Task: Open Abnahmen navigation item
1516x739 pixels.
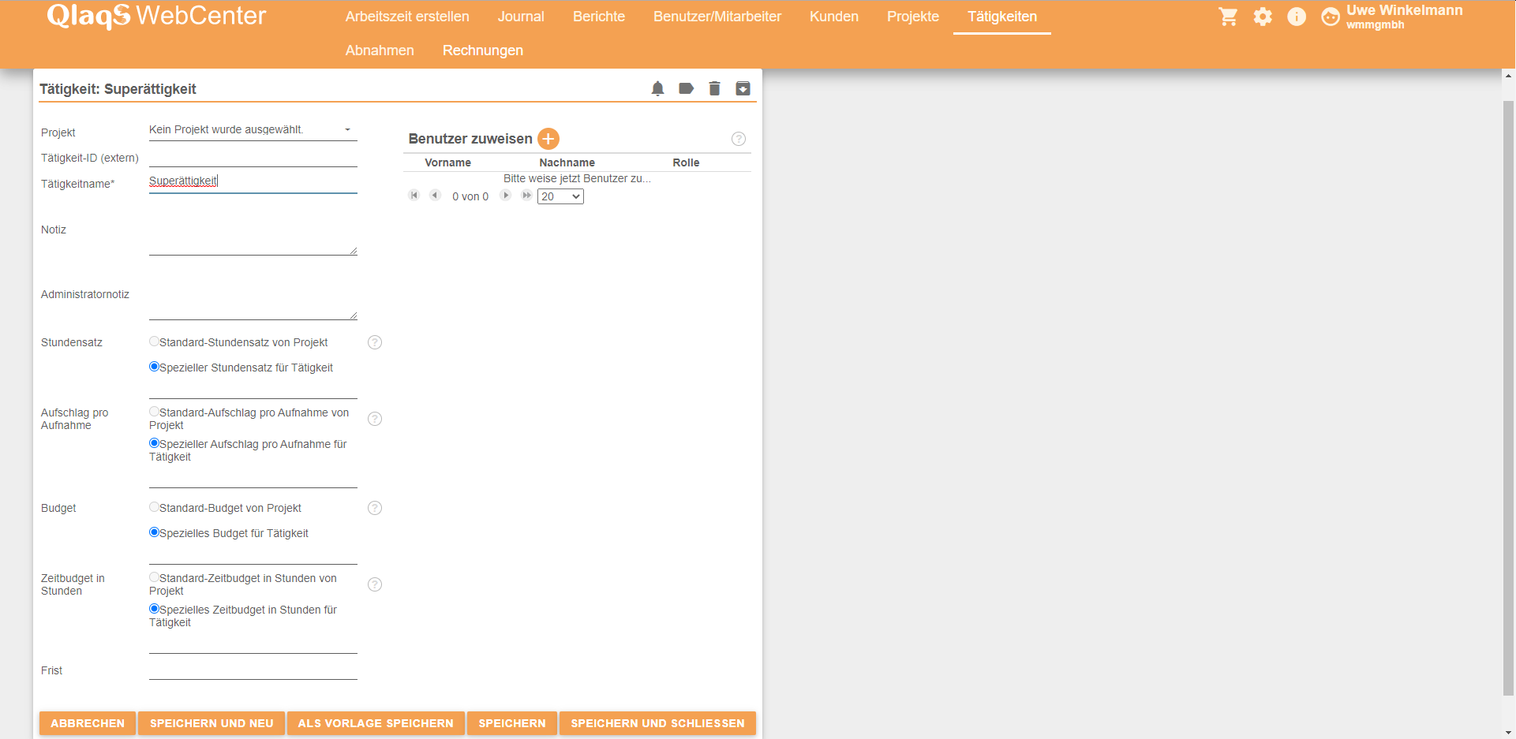Action: tap(380, 50)
